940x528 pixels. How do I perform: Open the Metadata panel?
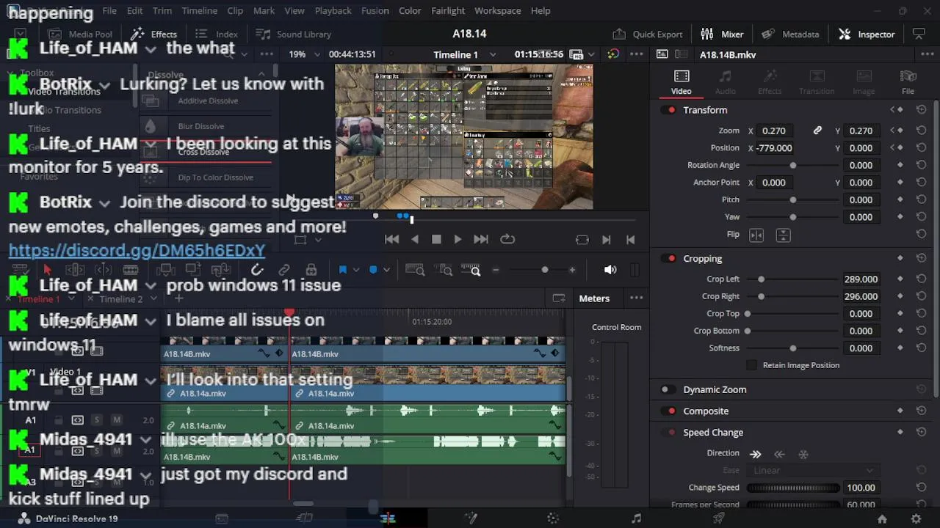[790, 34]
